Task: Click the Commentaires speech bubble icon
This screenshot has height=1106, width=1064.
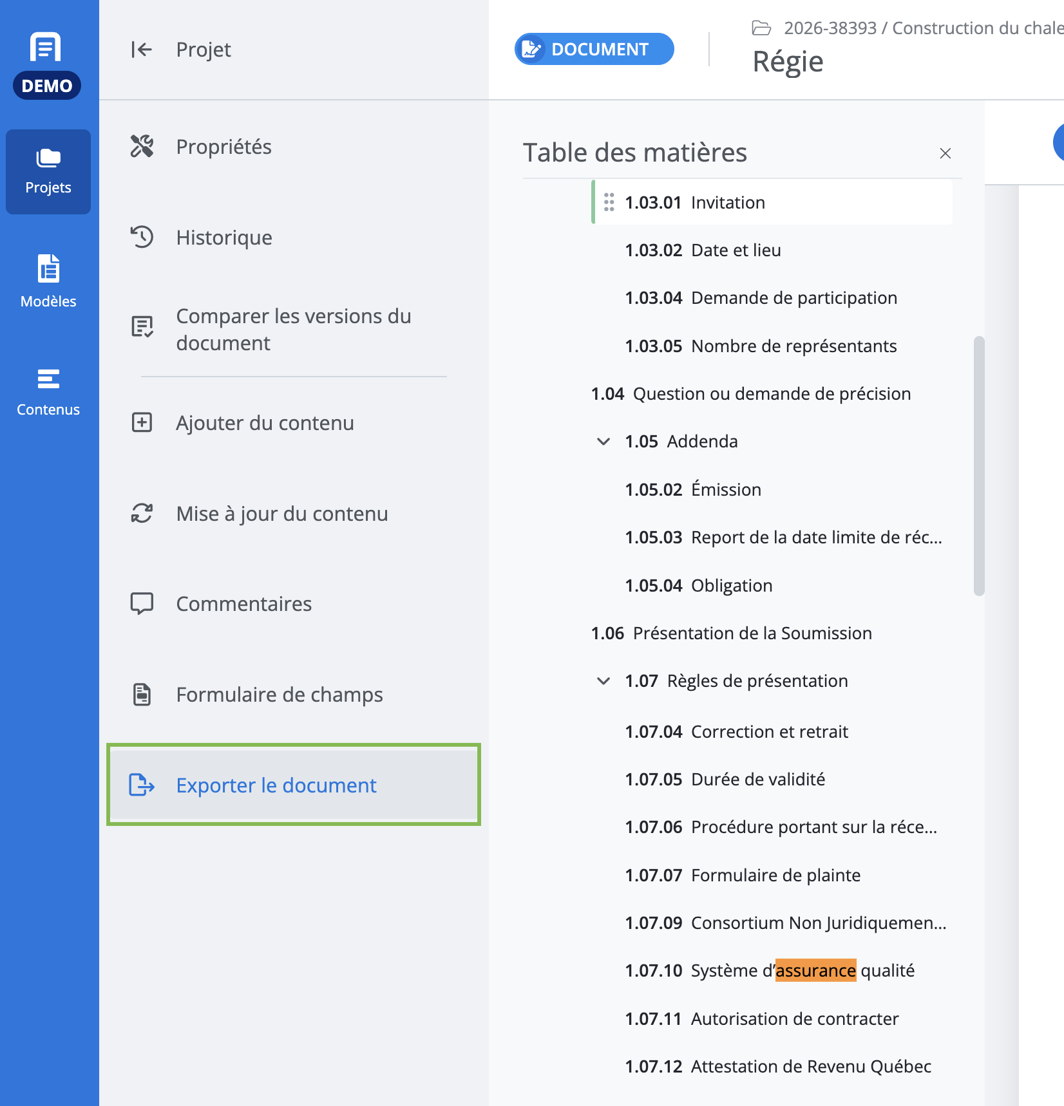Action: point(142,604)
